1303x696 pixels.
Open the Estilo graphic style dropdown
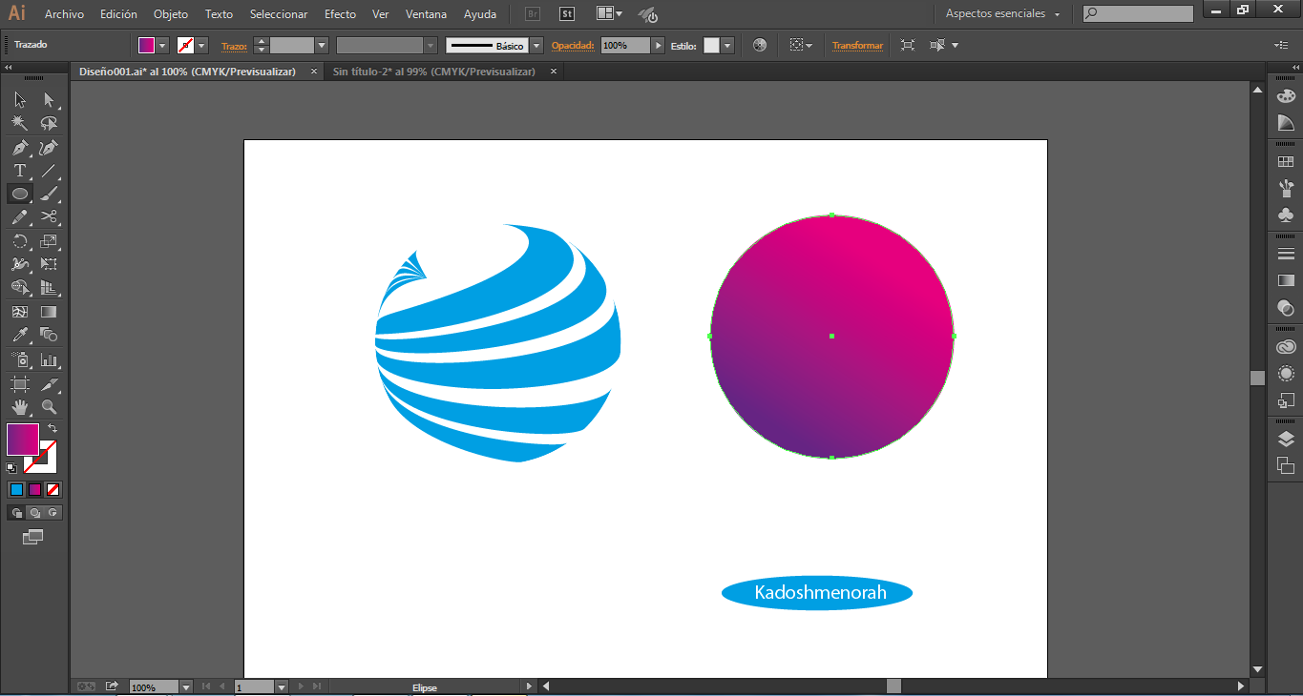727,45
